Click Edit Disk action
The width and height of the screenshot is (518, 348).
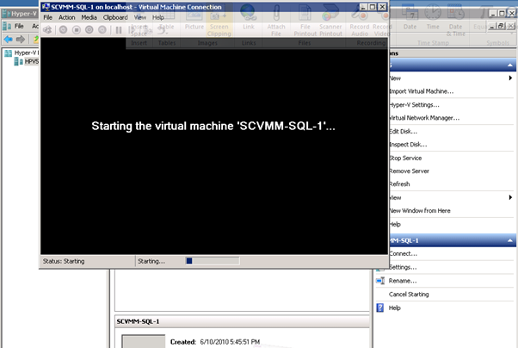404,131
